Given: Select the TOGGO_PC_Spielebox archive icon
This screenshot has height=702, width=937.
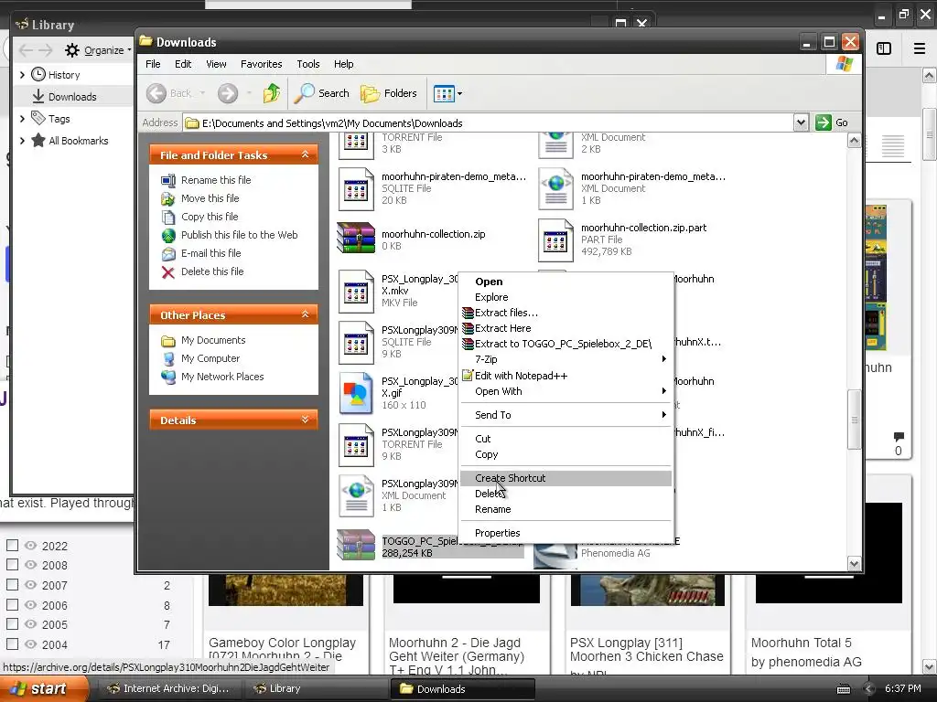Looking at the screenshot, I should 356,546.
